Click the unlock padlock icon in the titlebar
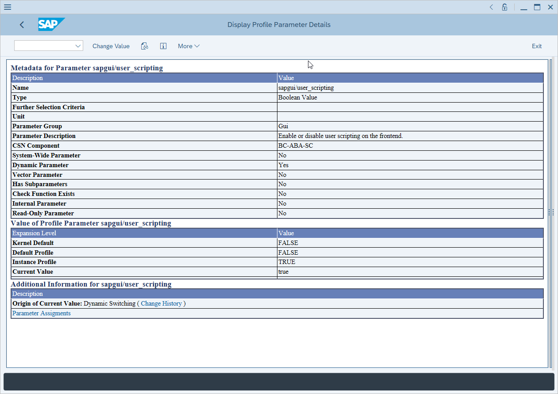This screenshot has width=558, height=394. click(x=504, y=7)
